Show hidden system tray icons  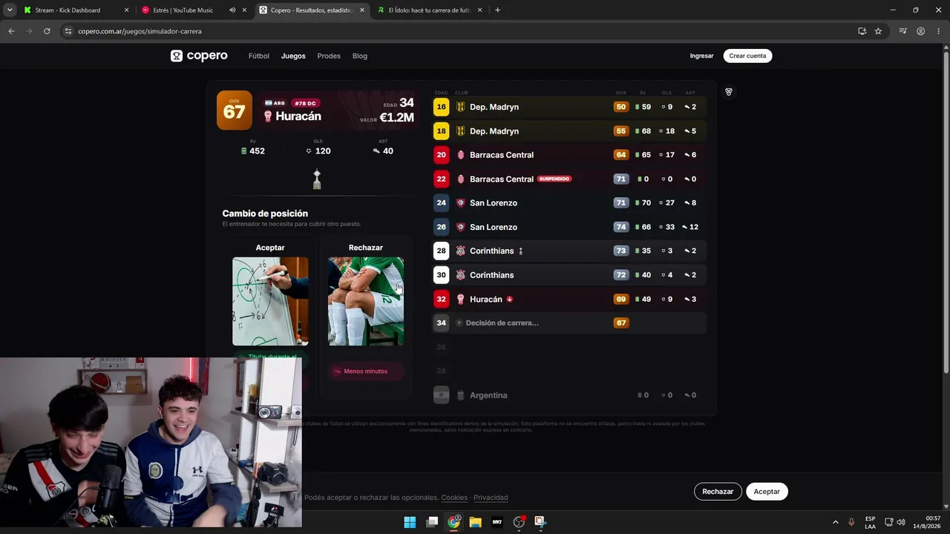pos(835,522)
